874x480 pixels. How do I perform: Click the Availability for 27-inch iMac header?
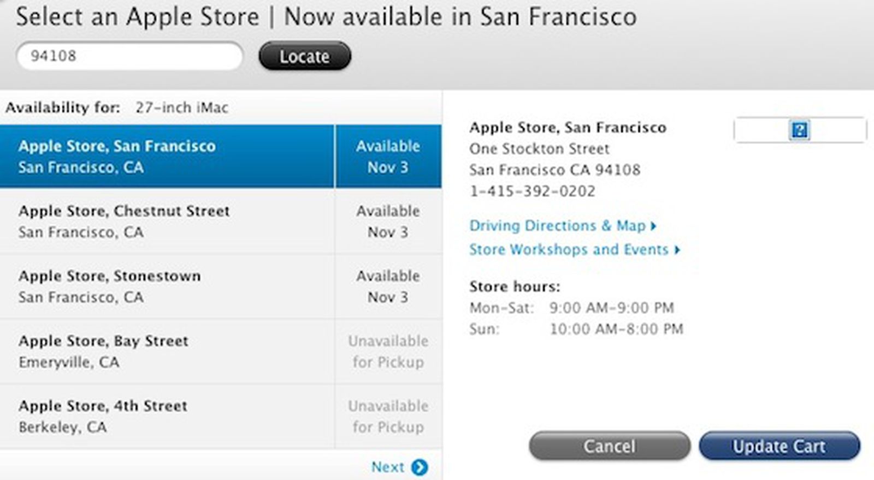pos(117,107)
